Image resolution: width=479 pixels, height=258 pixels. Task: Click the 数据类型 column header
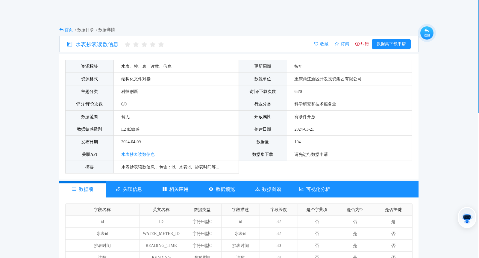tap(202, 210)
